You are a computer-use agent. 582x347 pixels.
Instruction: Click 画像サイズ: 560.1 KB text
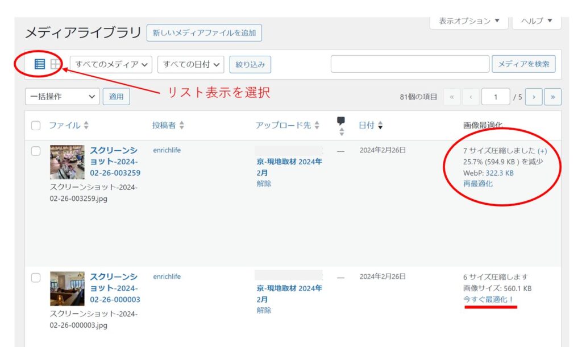pos(497,288)
